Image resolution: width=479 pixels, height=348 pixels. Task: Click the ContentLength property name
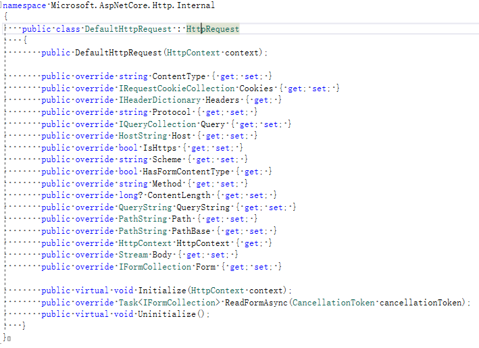(179, 195)
